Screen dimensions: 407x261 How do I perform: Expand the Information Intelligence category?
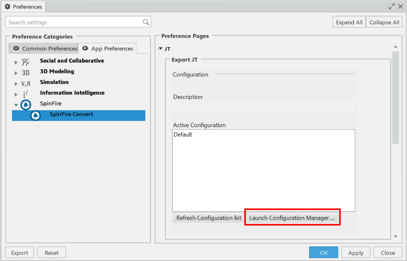(16, 94)
